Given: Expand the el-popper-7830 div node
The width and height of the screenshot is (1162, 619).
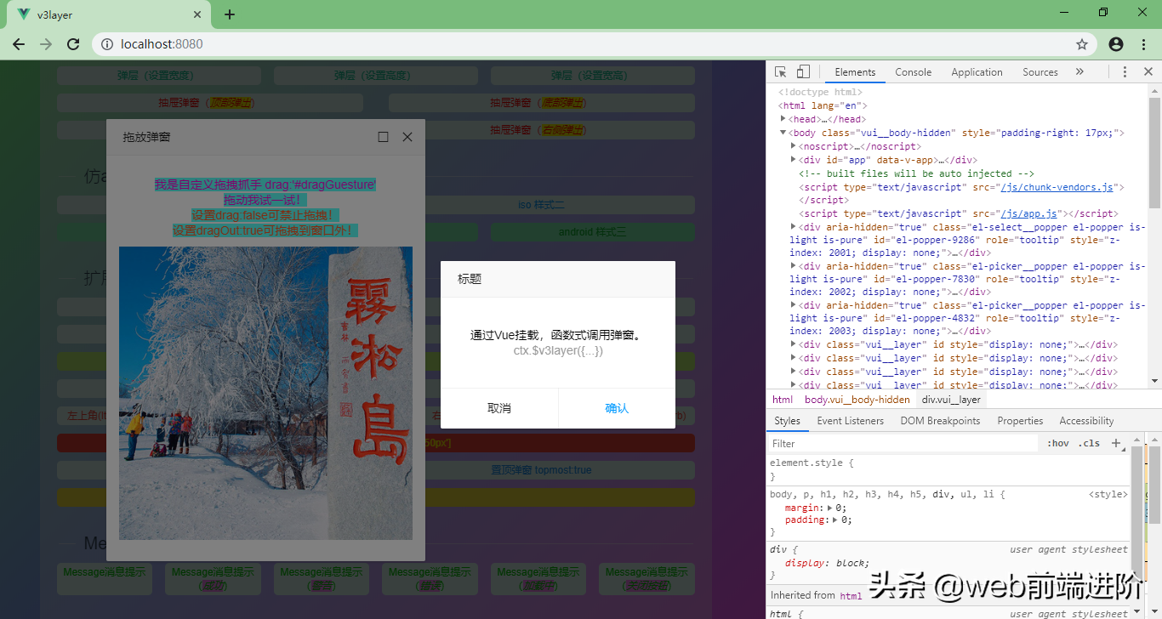Looking at the screenshot, I should pos(794,266).
